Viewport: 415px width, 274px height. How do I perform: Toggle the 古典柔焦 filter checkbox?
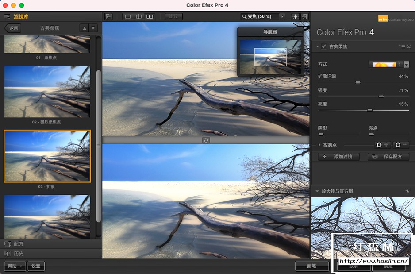coord(324,46)
